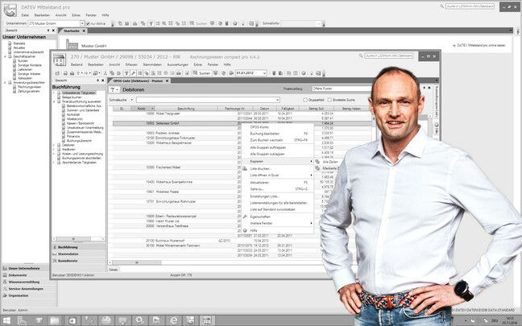Click the Organisation key icon

[x=5, y=295]
